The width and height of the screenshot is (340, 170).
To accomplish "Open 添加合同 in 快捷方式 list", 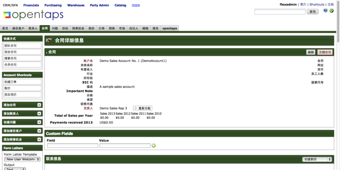I will click(23, 52).
